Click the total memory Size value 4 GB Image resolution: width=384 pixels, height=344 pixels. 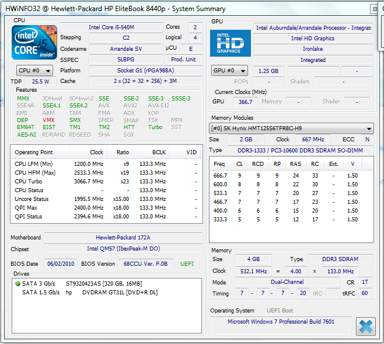tap(253, 259)
